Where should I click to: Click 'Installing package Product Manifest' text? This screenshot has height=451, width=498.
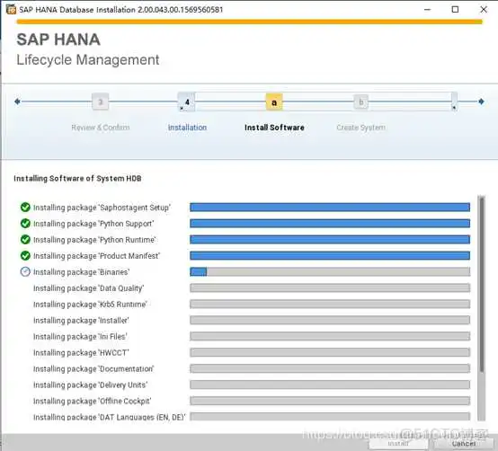(96, 256)
